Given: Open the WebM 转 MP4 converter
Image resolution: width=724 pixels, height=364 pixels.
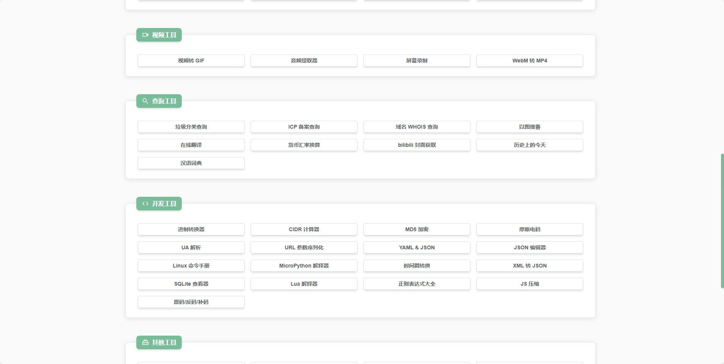Looking at the screenshot, I should pyautogui.click(x=529, y=61).
